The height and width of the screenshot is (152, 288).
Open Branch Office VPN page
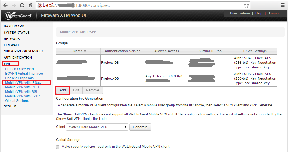[20, 69]
